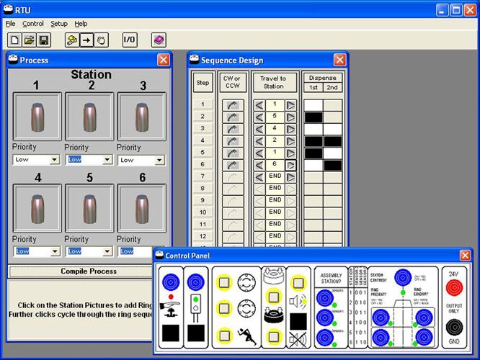
Task: Increase step 2 travel station with right arrow
Action: pyautogui.click(x=290, y=117)
